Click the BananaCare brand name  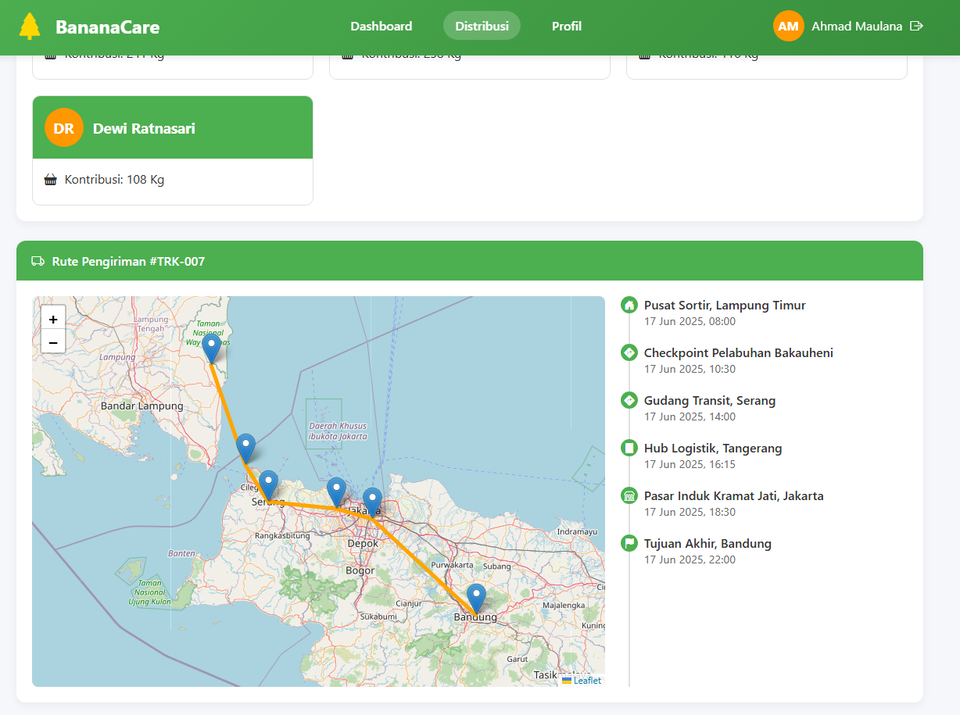pos(107,27)
